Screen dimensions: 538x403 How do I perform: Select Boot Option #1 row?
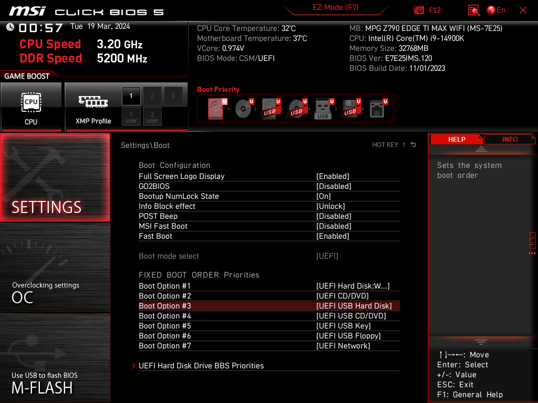coord(269,286)
